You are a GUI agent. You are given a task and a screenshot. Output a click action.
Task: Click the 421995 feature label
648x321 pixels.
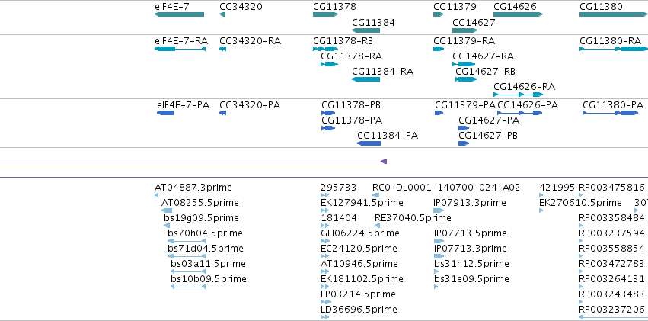click(557, 188)
